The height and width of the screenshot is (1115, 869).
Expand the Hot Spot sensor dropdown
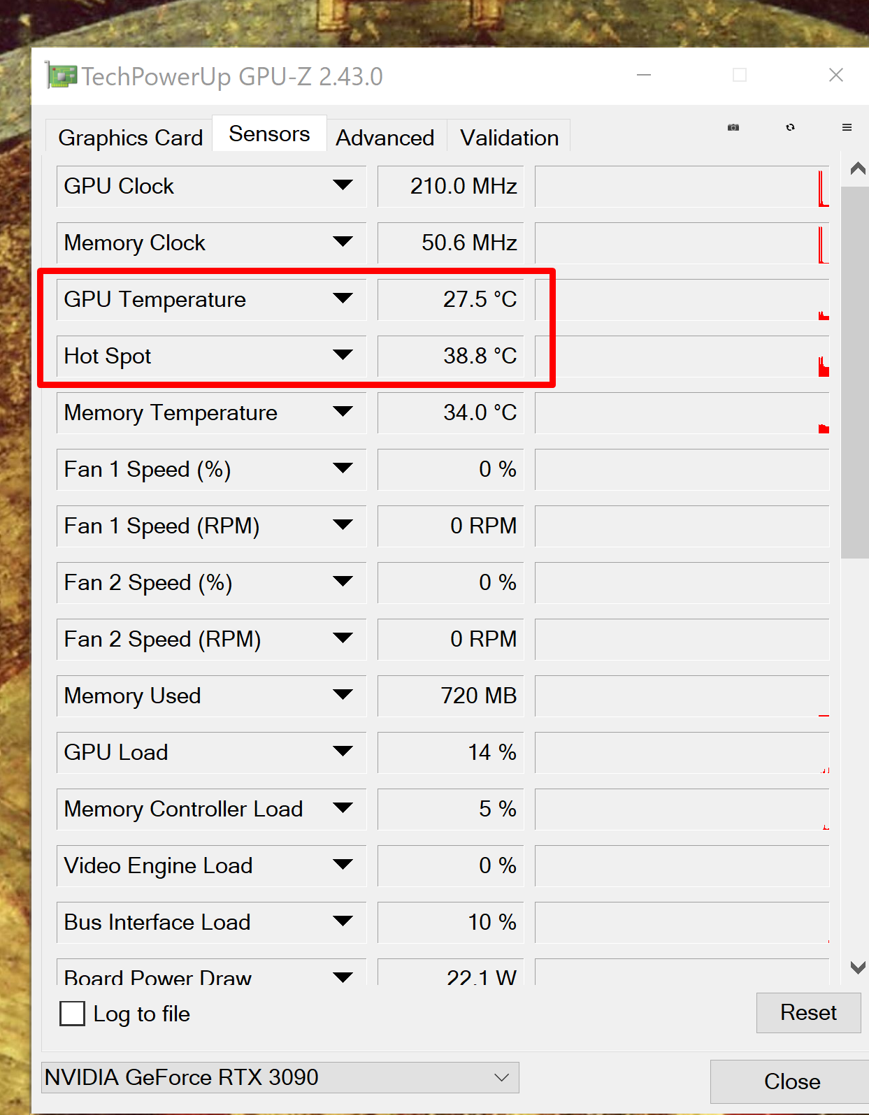click(343, 355)
